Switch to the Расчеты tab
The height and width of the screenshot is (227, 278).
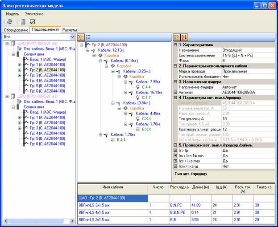click(x=70, y=30)
